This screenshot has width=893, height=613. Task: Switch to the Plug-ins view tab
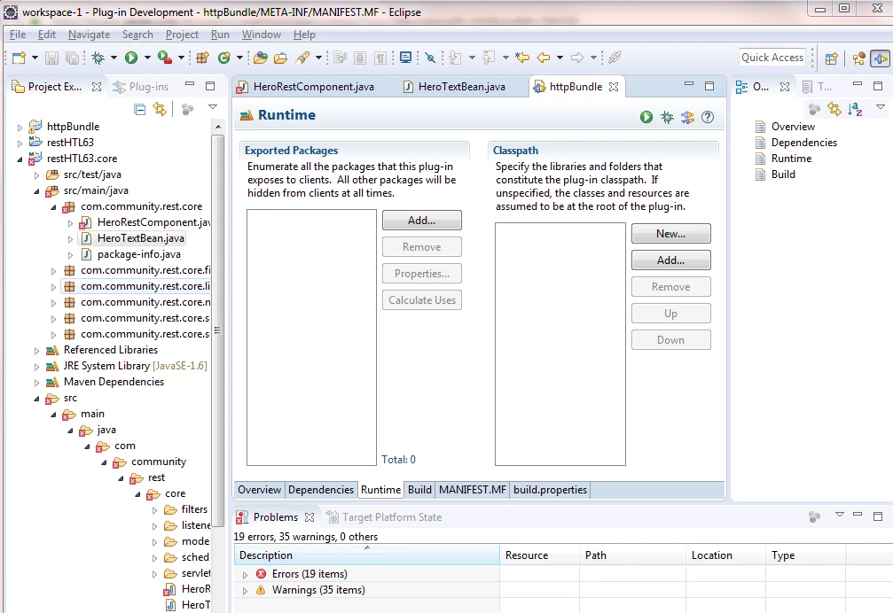141,87
